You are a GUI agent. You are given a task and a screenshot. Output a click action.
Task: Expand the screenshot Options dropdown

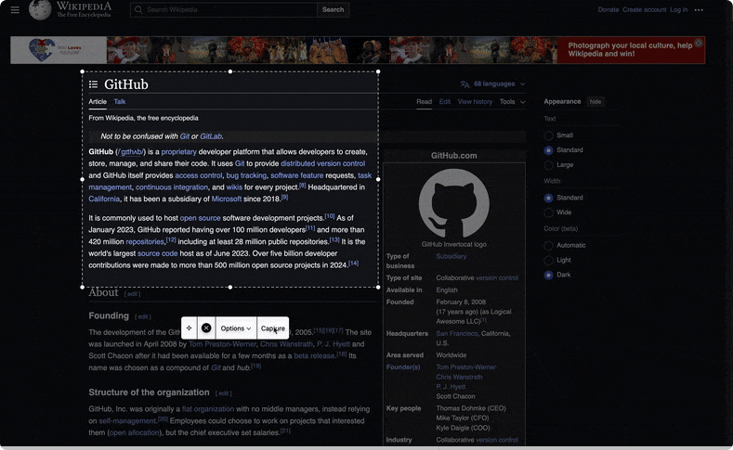tap(236, 328)
